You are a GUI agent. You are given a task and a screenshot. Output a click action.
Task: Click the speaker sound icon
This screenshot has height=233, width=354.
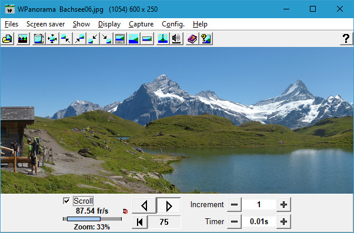click(x=176, y=39)
